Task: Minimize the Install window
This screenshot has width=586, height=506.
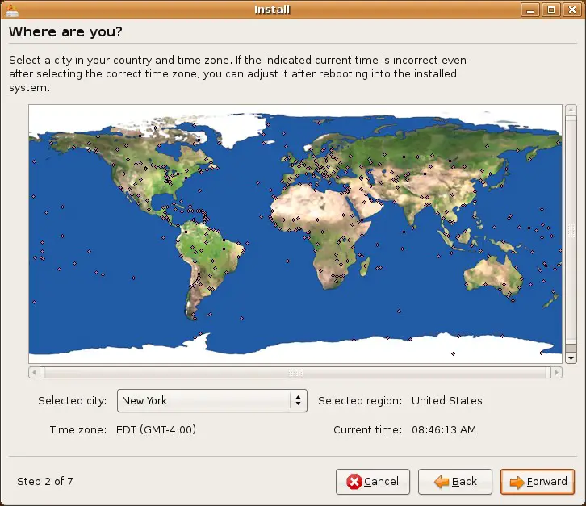Action: 530,10
